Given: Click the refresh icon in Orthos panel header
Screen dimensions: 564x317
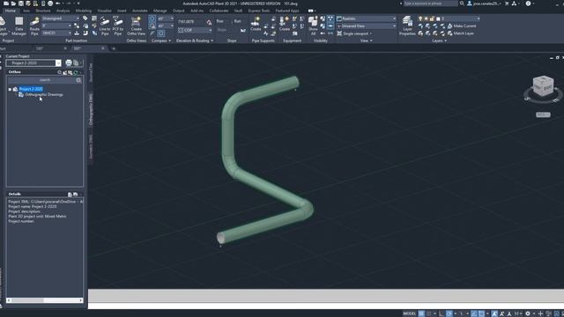Looking at the screenshot, I should click(76, 72).
